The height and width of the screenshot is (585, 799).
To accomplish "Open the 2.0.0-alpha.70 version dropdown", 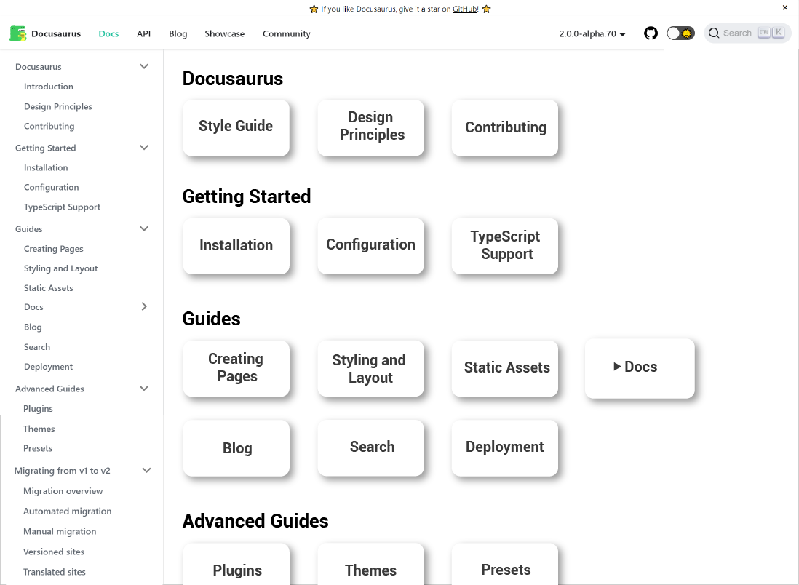I will click(x=592, y=33).
